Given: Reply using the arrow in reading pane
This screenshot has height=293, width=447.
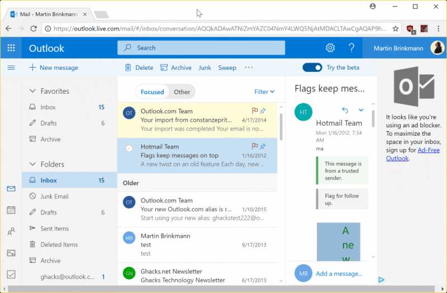Looking at the screenshot, I should pos(345,110).
